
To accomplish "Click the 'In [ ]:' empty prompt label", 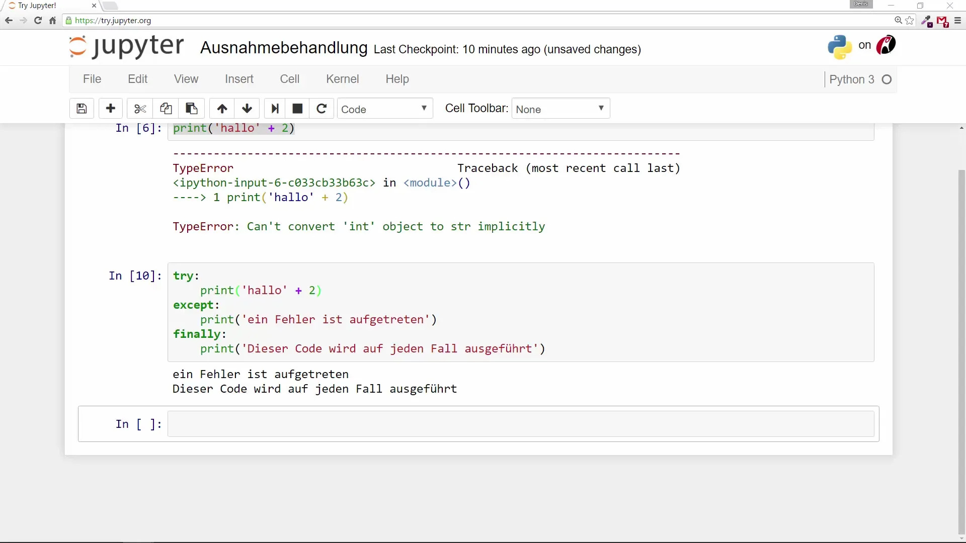I will [x=138, y=424].
